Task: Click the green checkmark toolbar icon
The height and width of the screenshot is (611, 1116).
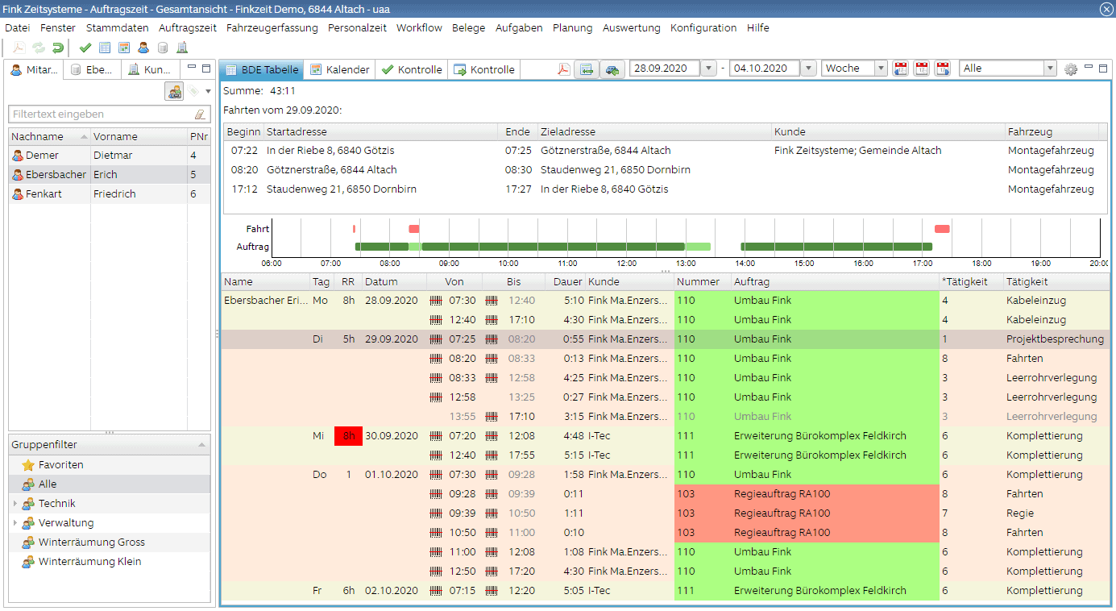Action: [x=85, y=48]
